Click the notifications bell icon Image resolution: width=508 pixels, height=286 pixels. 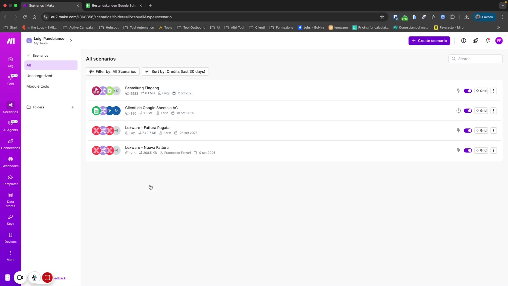[x=487, y=41]
